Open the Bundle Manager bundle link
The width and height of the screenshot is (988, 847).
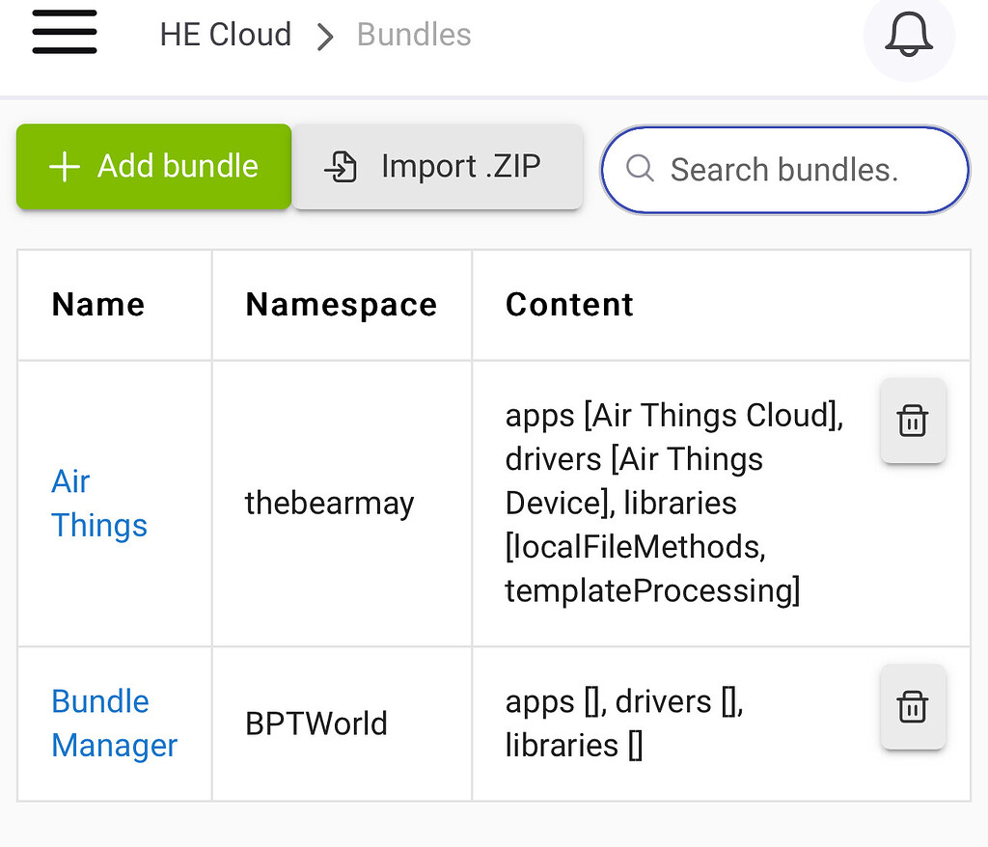click(x=114, y=723)
